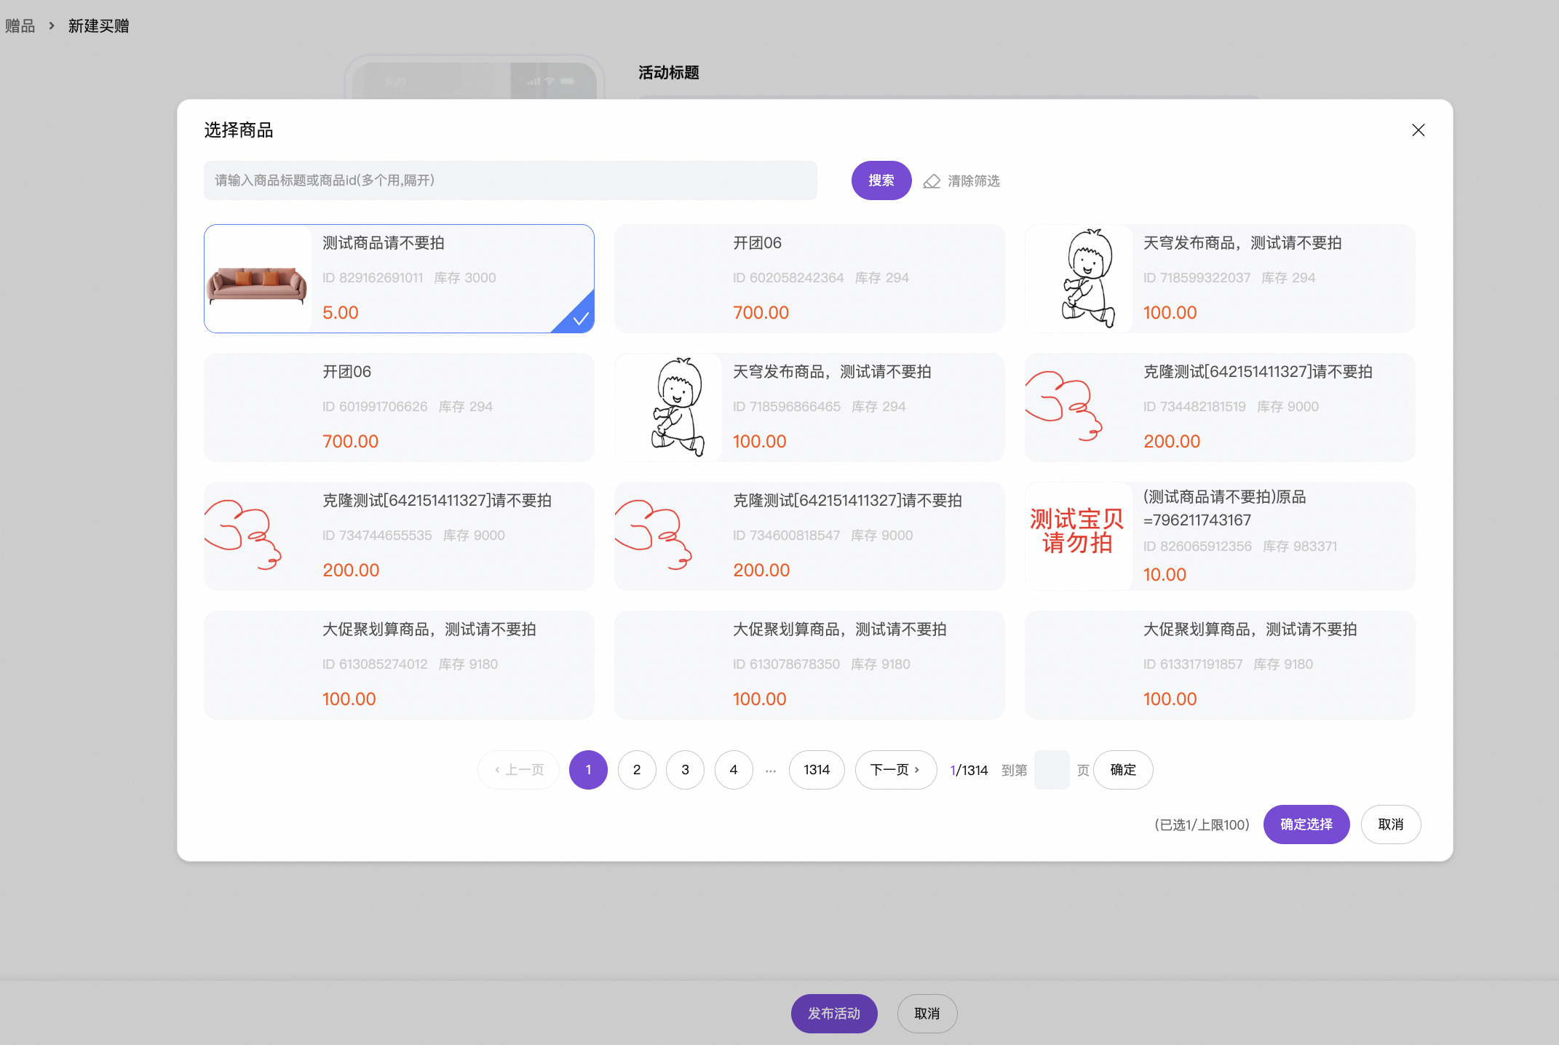Click the 赠品 breadcrumb link
This screenshot has height=1045, width=1559.
[x=20, y=26]
